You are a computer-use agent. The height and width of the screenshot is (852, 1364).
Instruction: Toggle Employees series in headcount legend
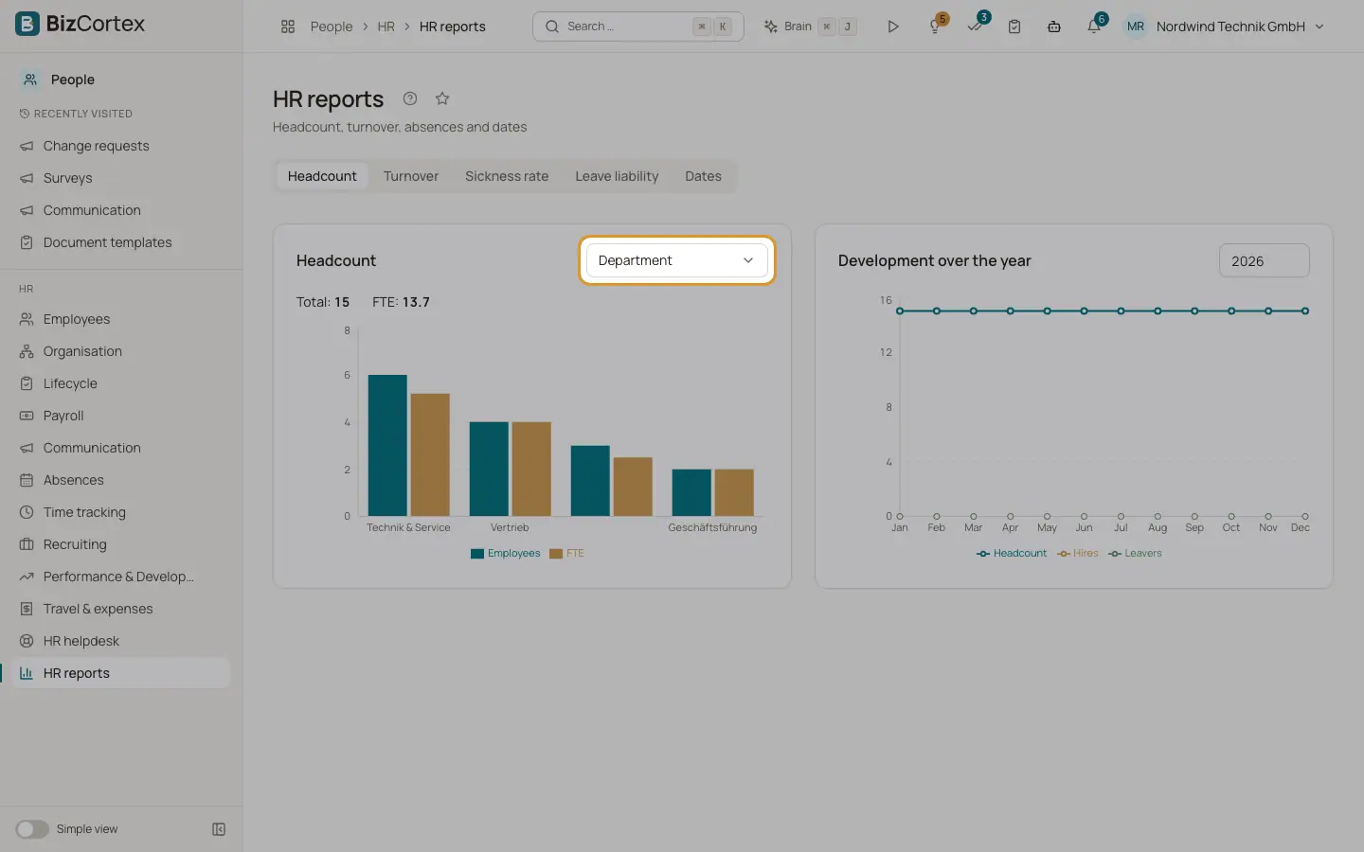pyautogui.click(x=506, y=554)
